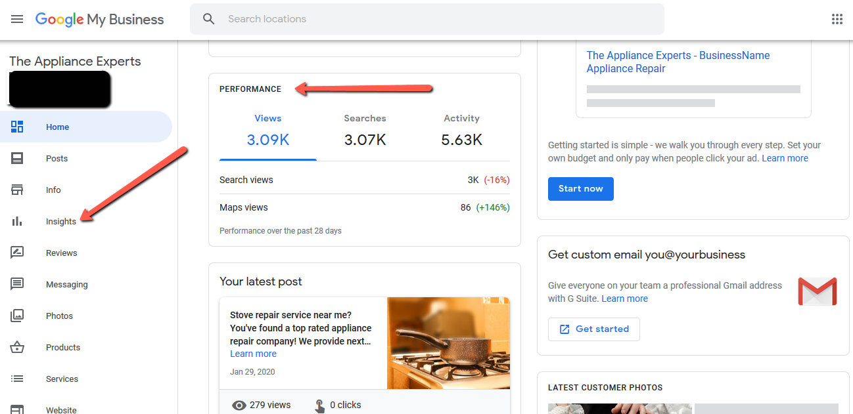Click the Website icon in sidebar
The image size is (853, 414).
pos(17,409)
